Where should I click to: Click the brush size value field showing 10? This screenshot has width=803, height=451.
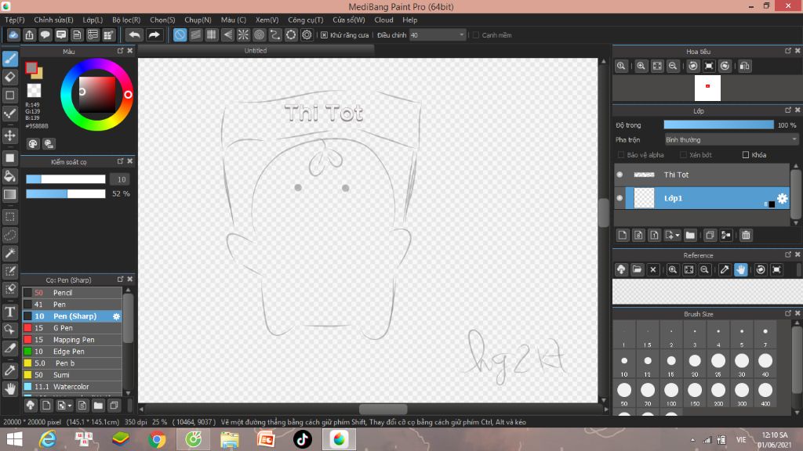pyautogui.click(x=120, y=179)
